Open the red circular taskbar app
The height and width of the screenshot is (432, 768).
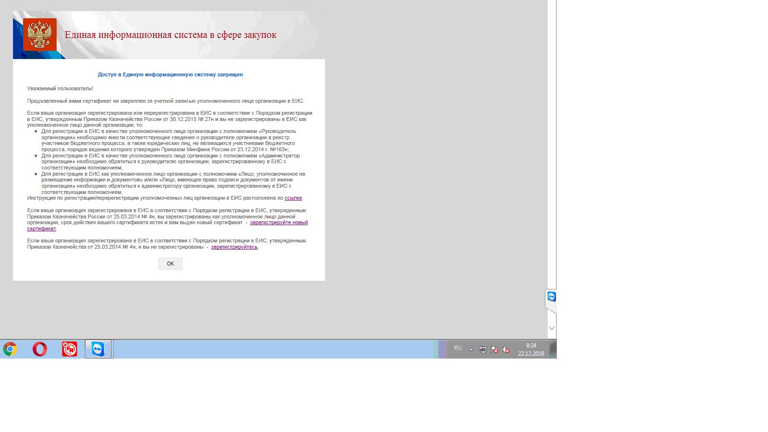pos(70,349)
